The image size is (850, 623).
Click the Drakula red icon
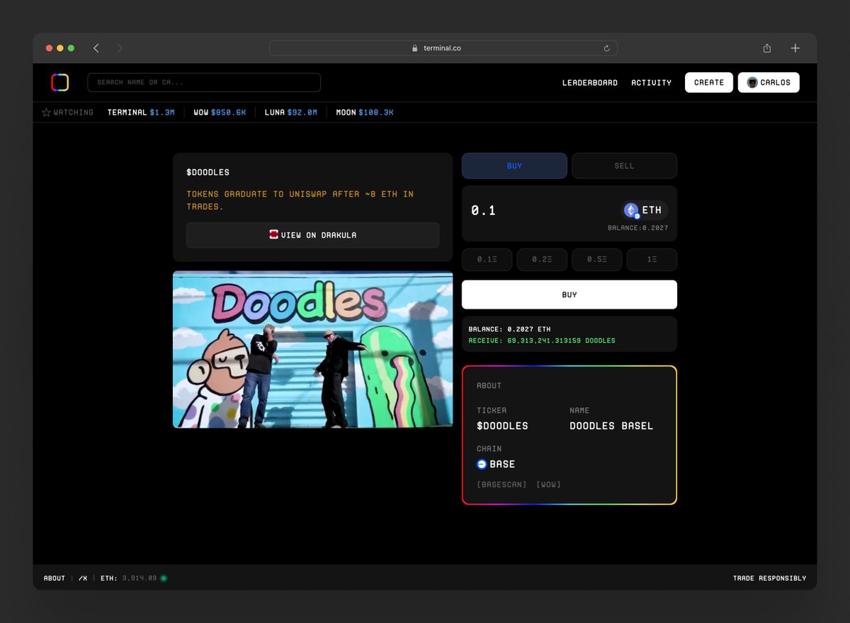[273, 234]
